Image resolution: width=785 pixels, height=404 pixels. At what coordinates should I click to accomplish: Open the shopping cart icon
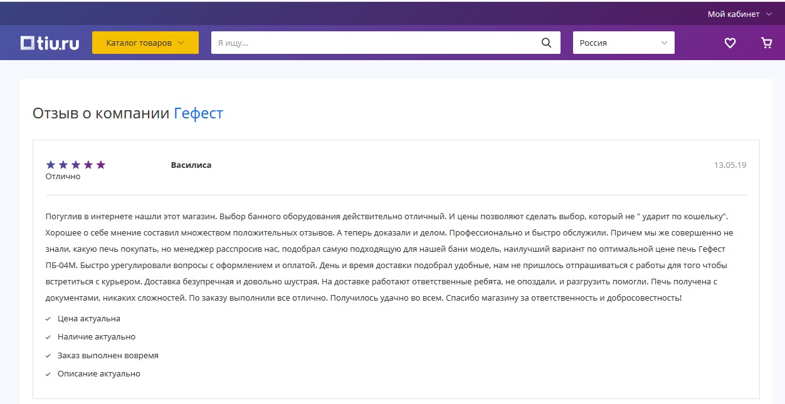pos(766,43)
